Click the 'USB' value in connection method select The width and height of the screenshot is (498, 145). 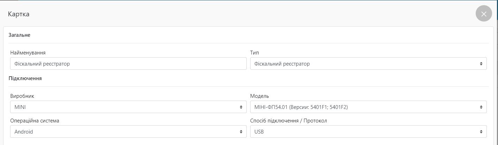[x=259, y=132]
